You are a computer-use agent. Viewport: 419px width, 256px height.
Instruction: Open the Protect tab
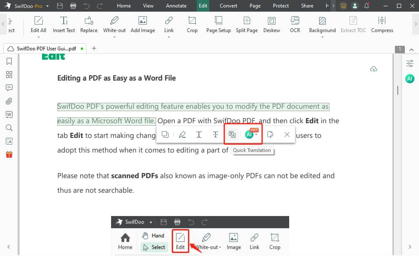click(280, 5)
